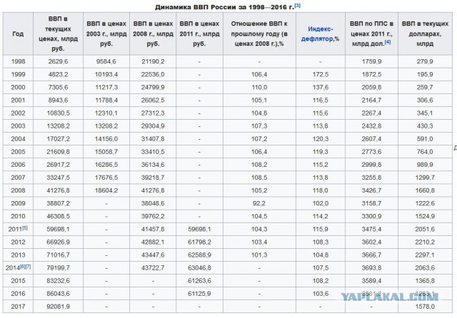The height and width of the screenshot is (318, 457).
Task: Select the value 29304,9 cell
Action: [153, 126]
